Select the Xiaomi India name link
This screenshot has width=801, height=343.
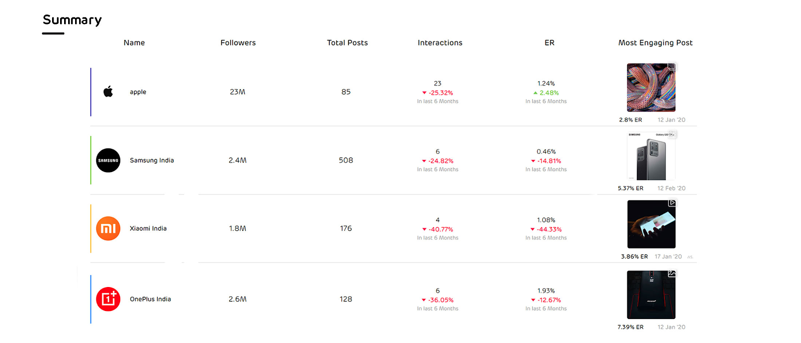tap(148, 228)
